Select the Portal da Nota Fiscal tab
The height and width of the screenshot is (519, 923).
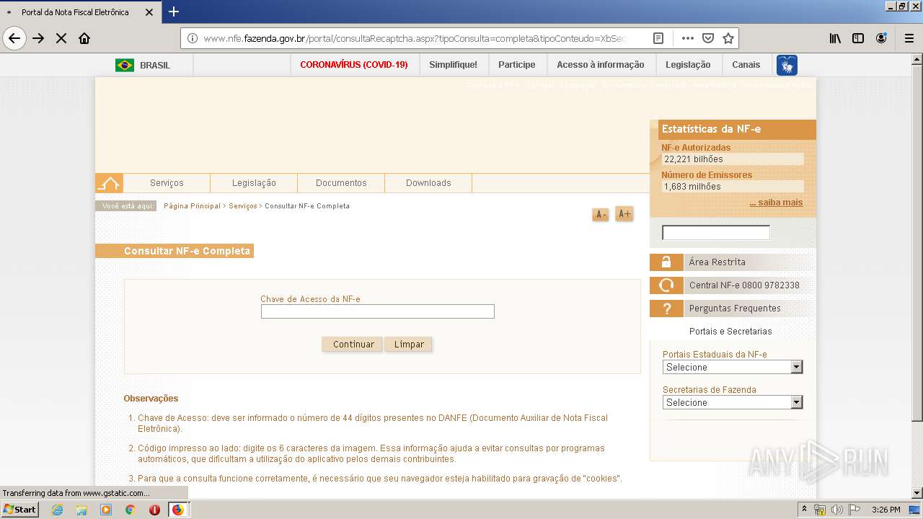(x=79, y=12)
